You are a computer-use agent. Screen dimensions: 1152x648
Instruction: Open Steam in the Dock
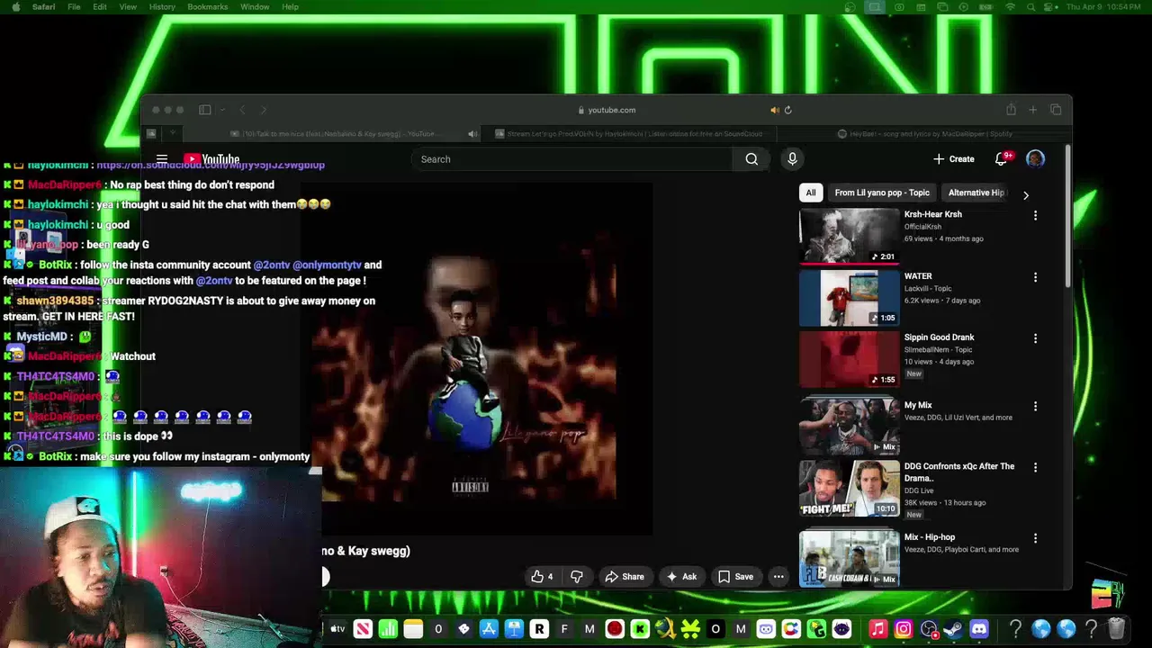point(954,629)
